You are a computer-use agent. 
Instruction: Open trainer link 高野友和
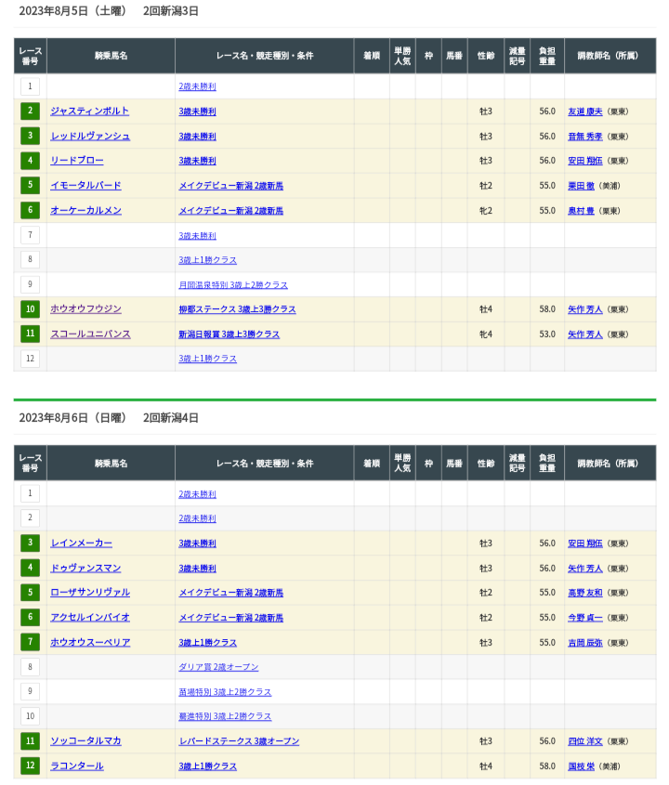(x=584, y=593)
